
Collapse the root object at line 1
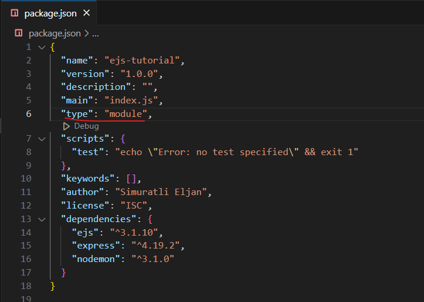pyautogui.click(x=42, y=48)
